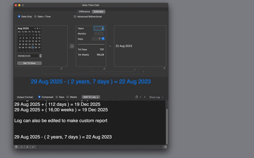Viewport: 254px width, 158px height.
Task: Switch to the Estimate tab
Action: coord(98,12)
